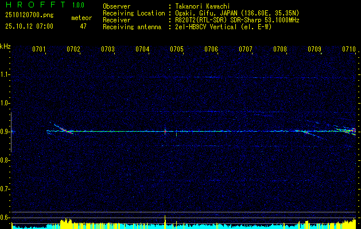This screenshot has width=361, height=229.
Task: Click the 0706 time marker
Action: [x=211, y=49]
